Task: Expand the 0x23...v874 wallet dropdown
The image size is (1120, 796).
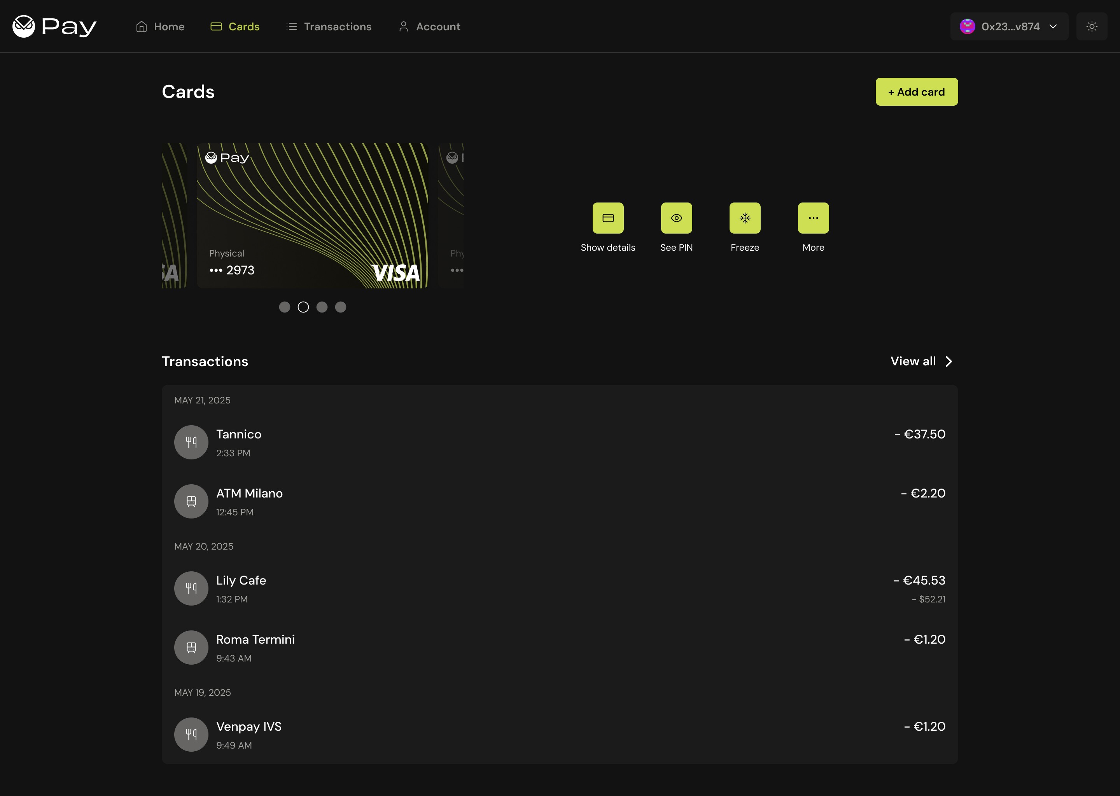Action: click(x=1009, y=26)
